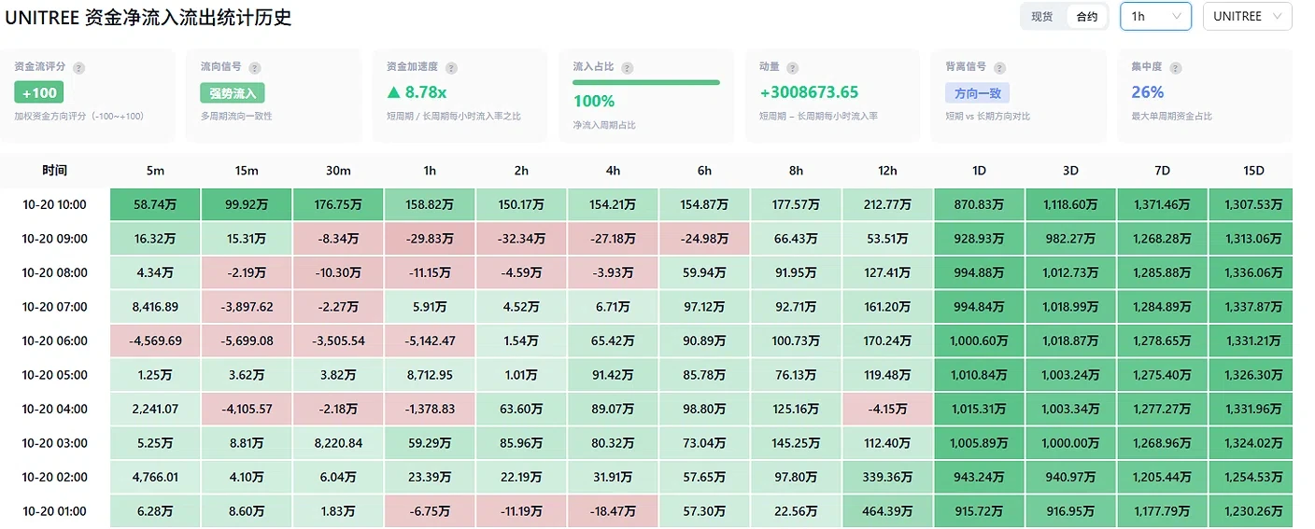1315x529 pixels.
Task: Click the green +100 score badge
Action: [38, 92]
